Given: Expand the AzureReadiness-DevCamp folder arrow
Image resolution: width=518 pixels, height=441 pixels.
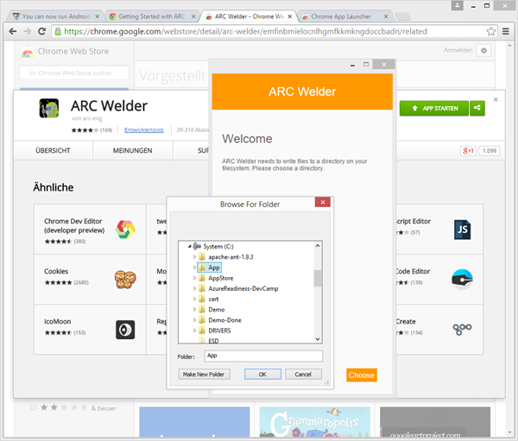Looking at the screenshot, I should point(194,288).
